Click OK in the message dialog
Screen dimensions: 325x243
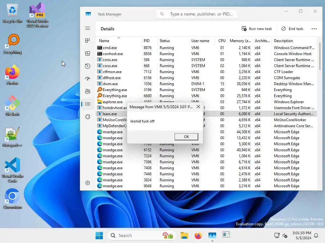click(186, 137)
